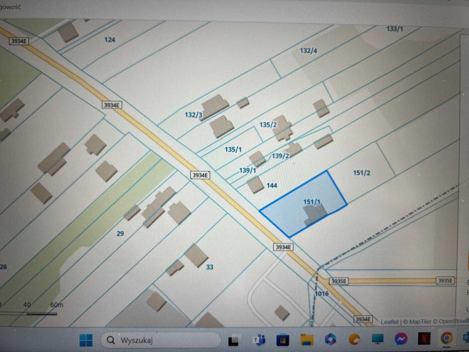This screenshot has width=469, height=352.
Task: Click parcel label 139/1
Action: [x=247, y=170]
